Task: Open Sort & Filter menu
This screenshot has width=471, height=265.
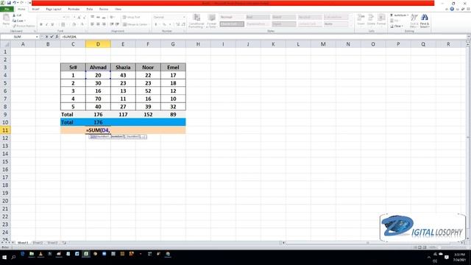Action: (x=414, y=21)
